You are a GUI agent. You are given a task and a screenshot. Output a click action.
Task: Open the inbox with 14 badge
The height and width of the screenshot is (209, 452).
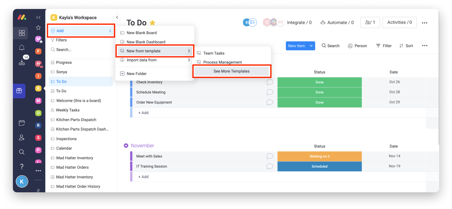point(22,62)
